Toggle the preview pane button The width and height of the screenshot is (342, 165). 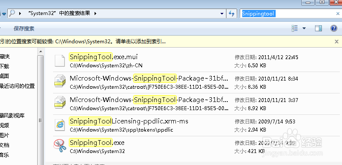pos(318,28)
